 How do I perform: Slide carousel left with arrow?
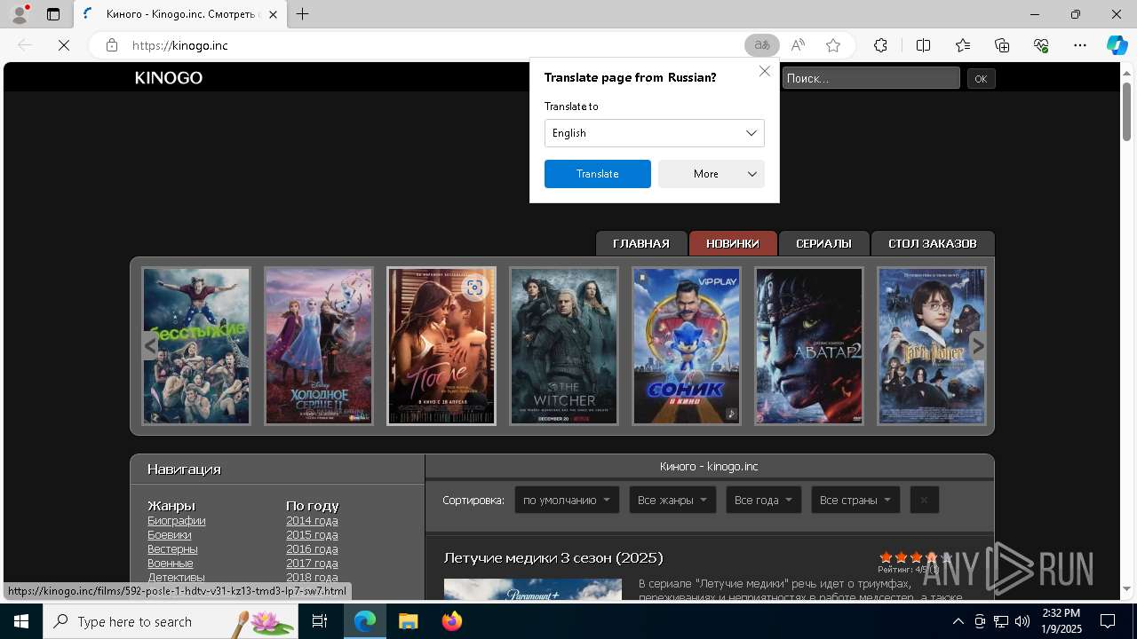(x=150, y=346)
